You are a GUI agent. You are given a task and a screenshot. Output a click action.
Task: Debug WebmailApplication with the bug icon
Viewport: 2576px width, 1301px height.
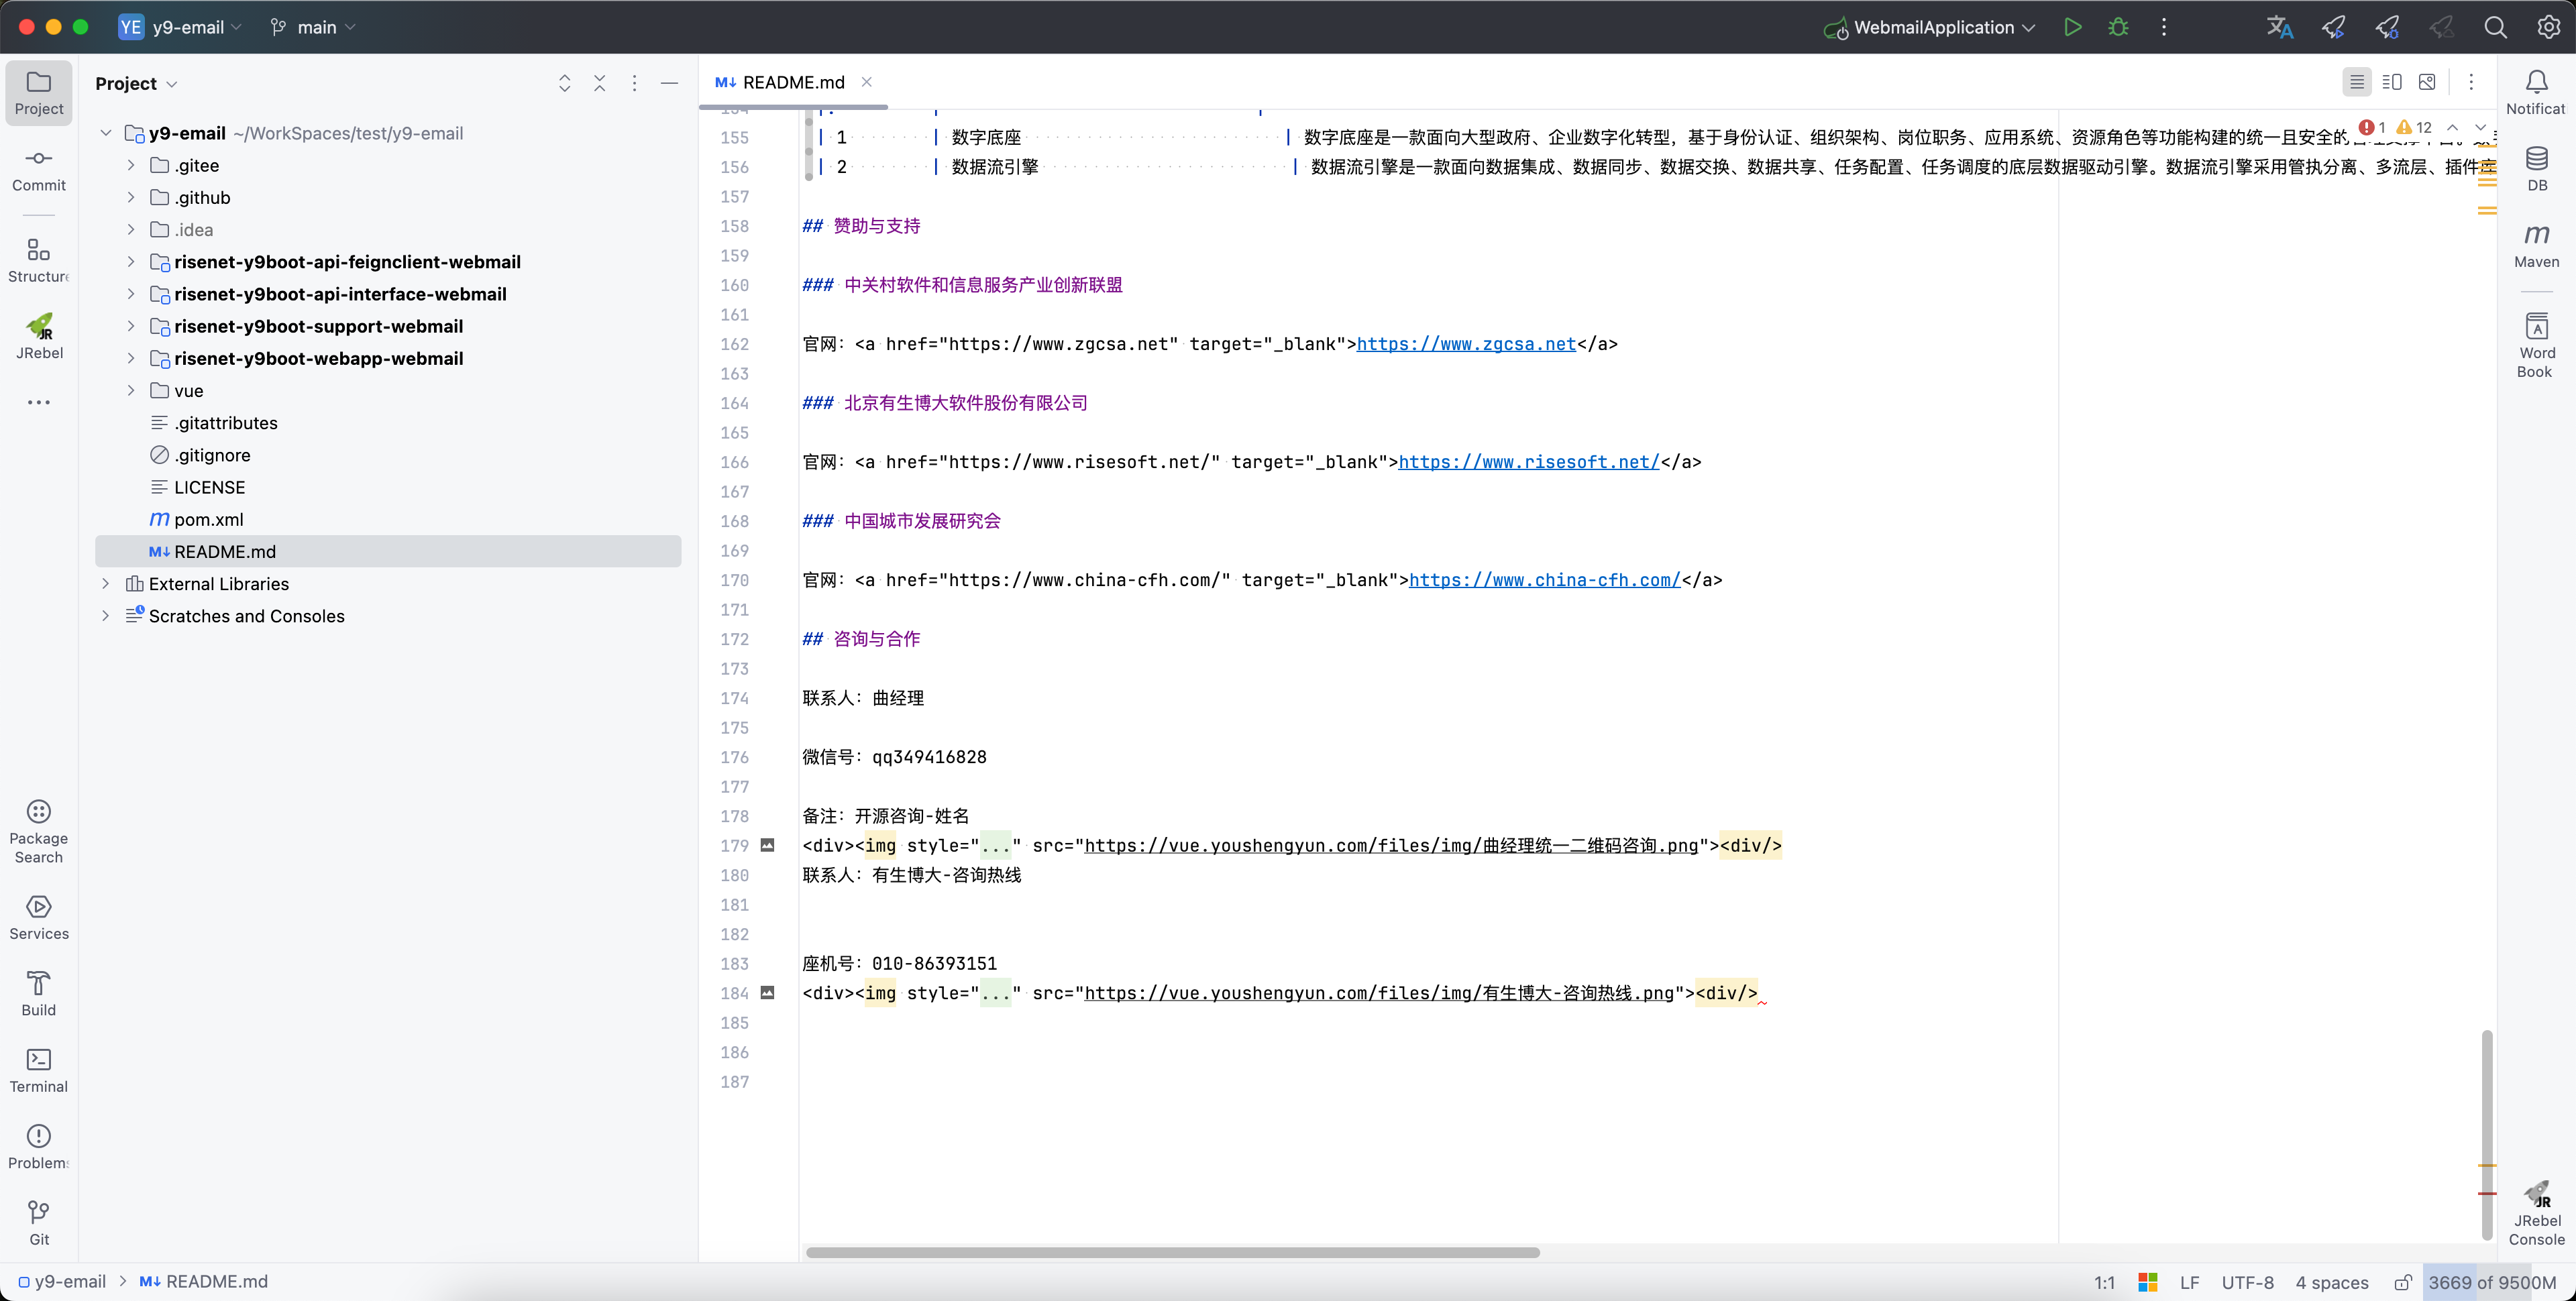click(2118, 27)
